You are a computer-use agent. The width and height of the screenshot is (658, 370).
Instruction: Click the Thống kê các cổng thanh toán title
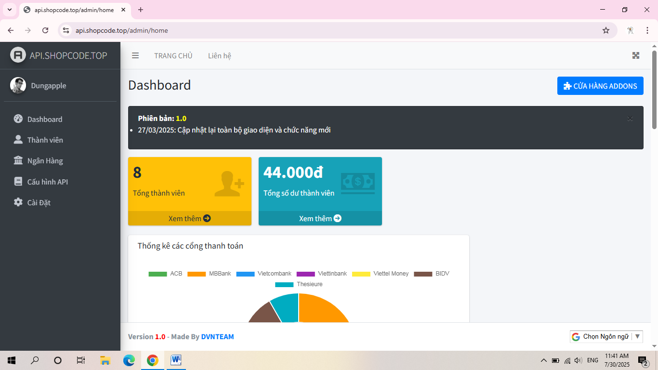pos(190,246)
